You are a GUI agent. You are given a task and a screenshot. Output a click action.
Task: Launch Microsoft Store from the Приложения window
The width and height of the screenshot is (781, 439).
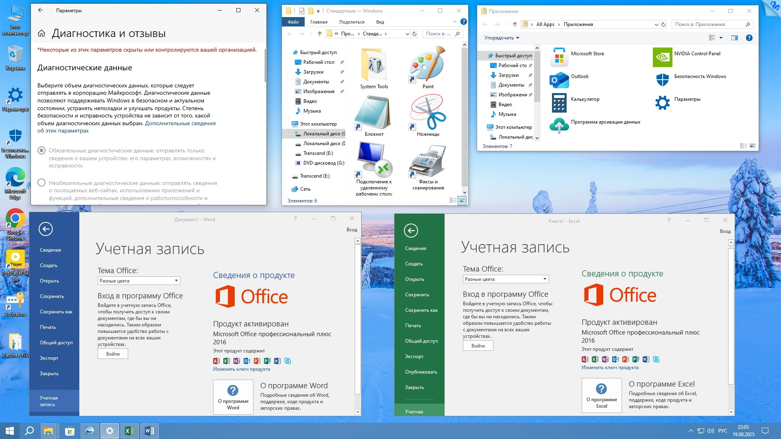[559, 57]
